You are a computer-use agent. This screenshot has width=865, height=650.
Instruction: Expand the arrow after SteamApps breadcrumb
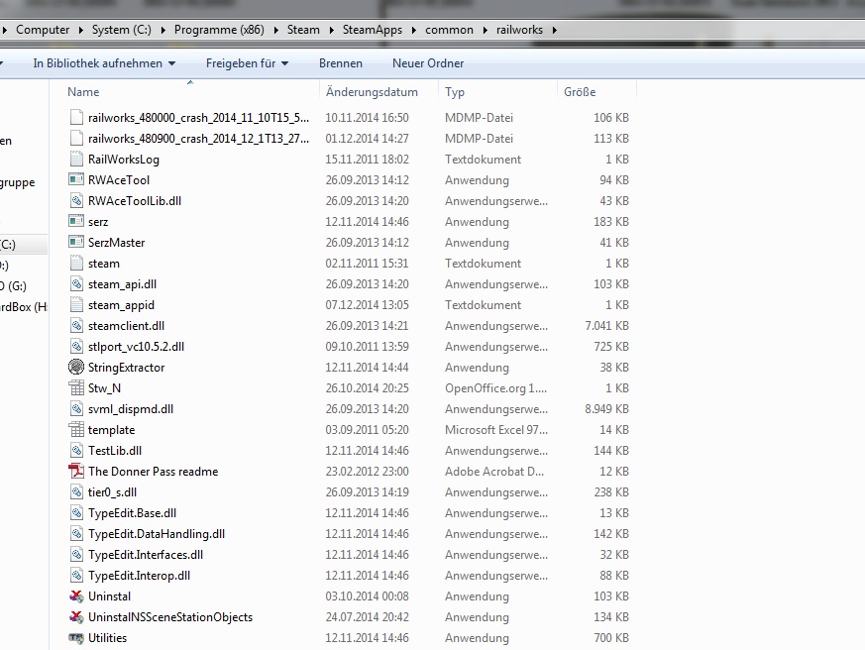[x=414, y=30]
